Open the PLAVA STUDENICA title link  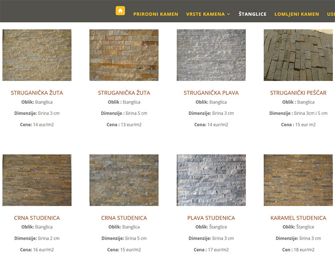click(x=211, y=218)
